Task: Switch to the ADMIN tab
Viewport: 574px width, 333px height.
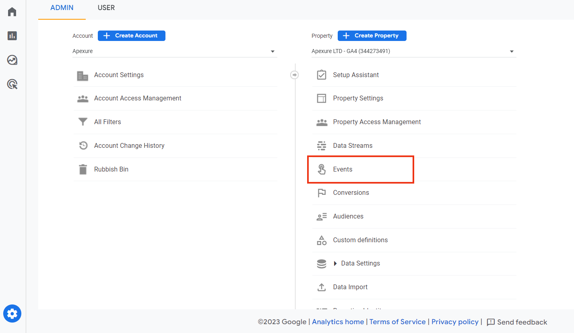Action: pos(62,8)
